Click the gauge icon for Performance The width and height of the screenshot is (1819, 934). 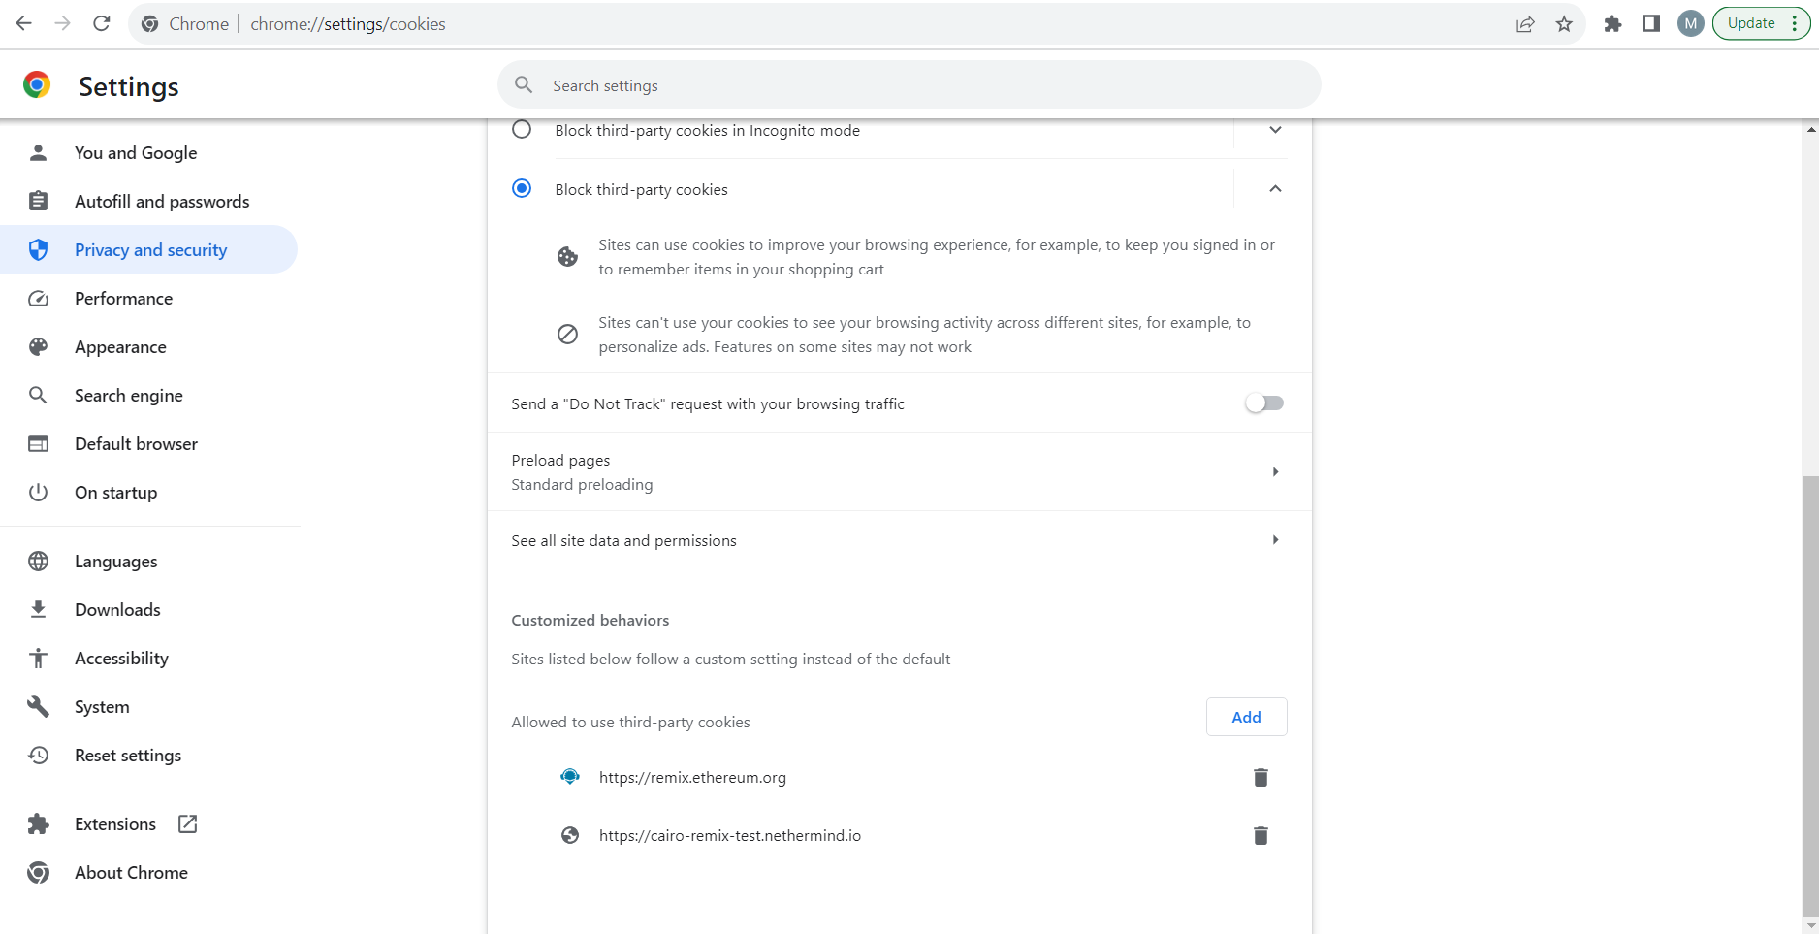pyautogui.click(x=38, y=298)
